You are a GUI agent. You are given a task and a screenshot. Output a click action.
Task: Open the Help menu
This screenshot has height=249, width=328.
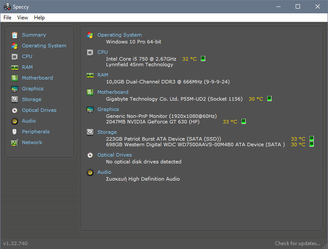(39, 18)
